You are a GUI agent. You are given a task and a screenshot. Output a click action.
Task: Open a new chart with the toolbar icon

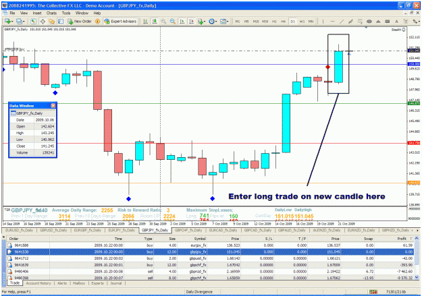coord(7,21)
